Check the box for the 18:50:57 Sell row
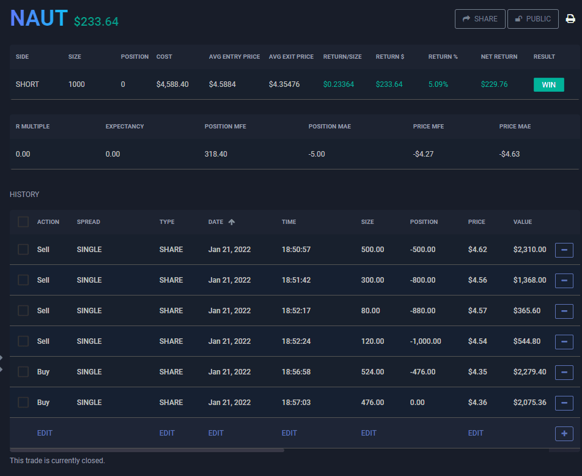 [23, 250]
